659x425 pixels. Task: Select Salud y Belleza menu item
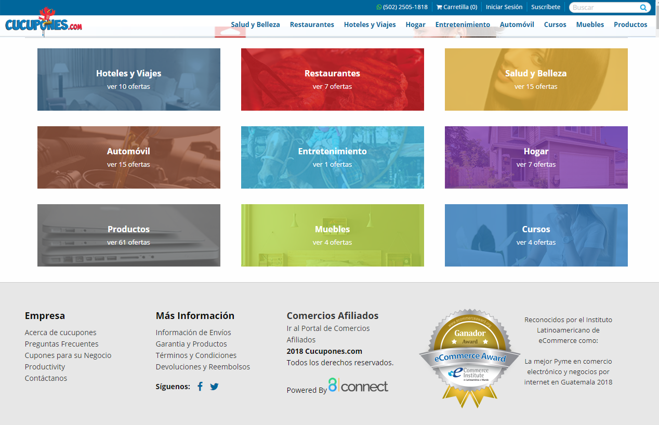click(x=255, y=24)
